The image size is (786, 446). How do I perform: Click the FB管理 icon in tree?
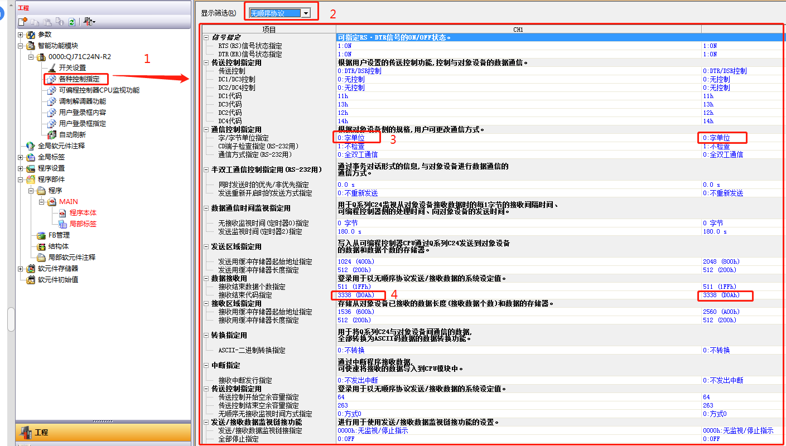pos(41,235)
